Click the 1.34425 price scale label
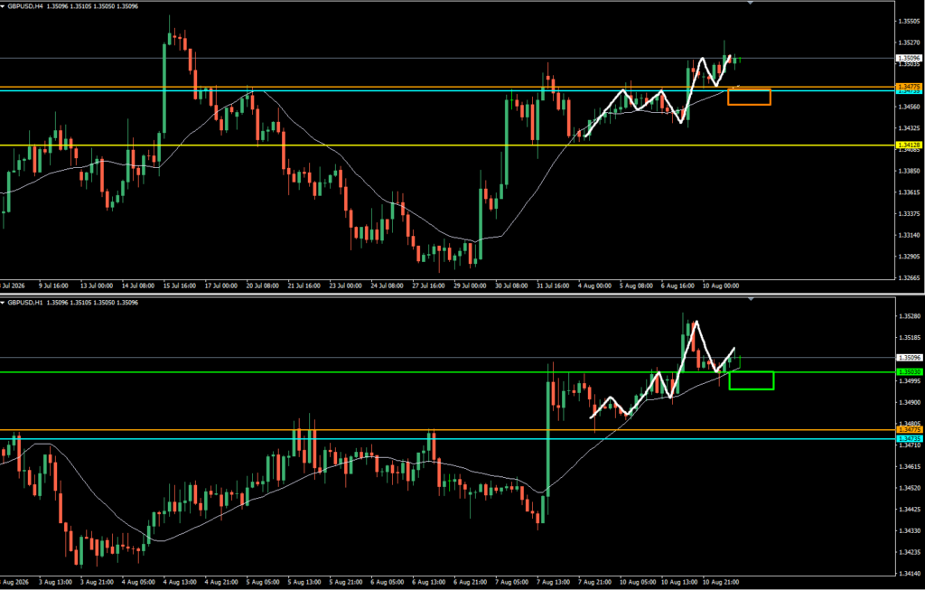This screenshot has height=590, width=925. coord(909,510)
